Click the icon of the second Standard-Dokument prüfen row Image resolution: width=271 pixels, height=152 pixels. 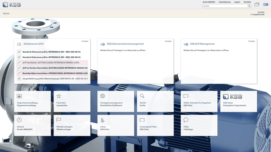19,57
